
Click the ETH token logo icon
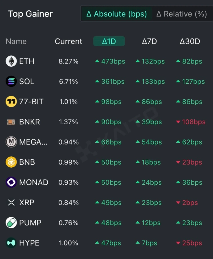coord(11,61)
